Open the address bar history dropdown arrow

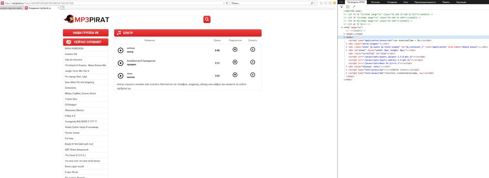pyautogui.click(x=223, y=3)
